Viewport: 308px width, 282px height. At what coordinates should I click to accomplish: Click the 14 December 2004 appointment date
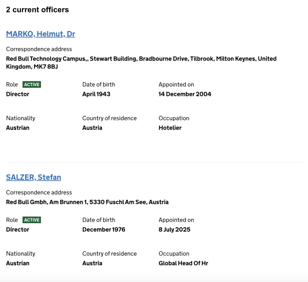click(185, 94)
